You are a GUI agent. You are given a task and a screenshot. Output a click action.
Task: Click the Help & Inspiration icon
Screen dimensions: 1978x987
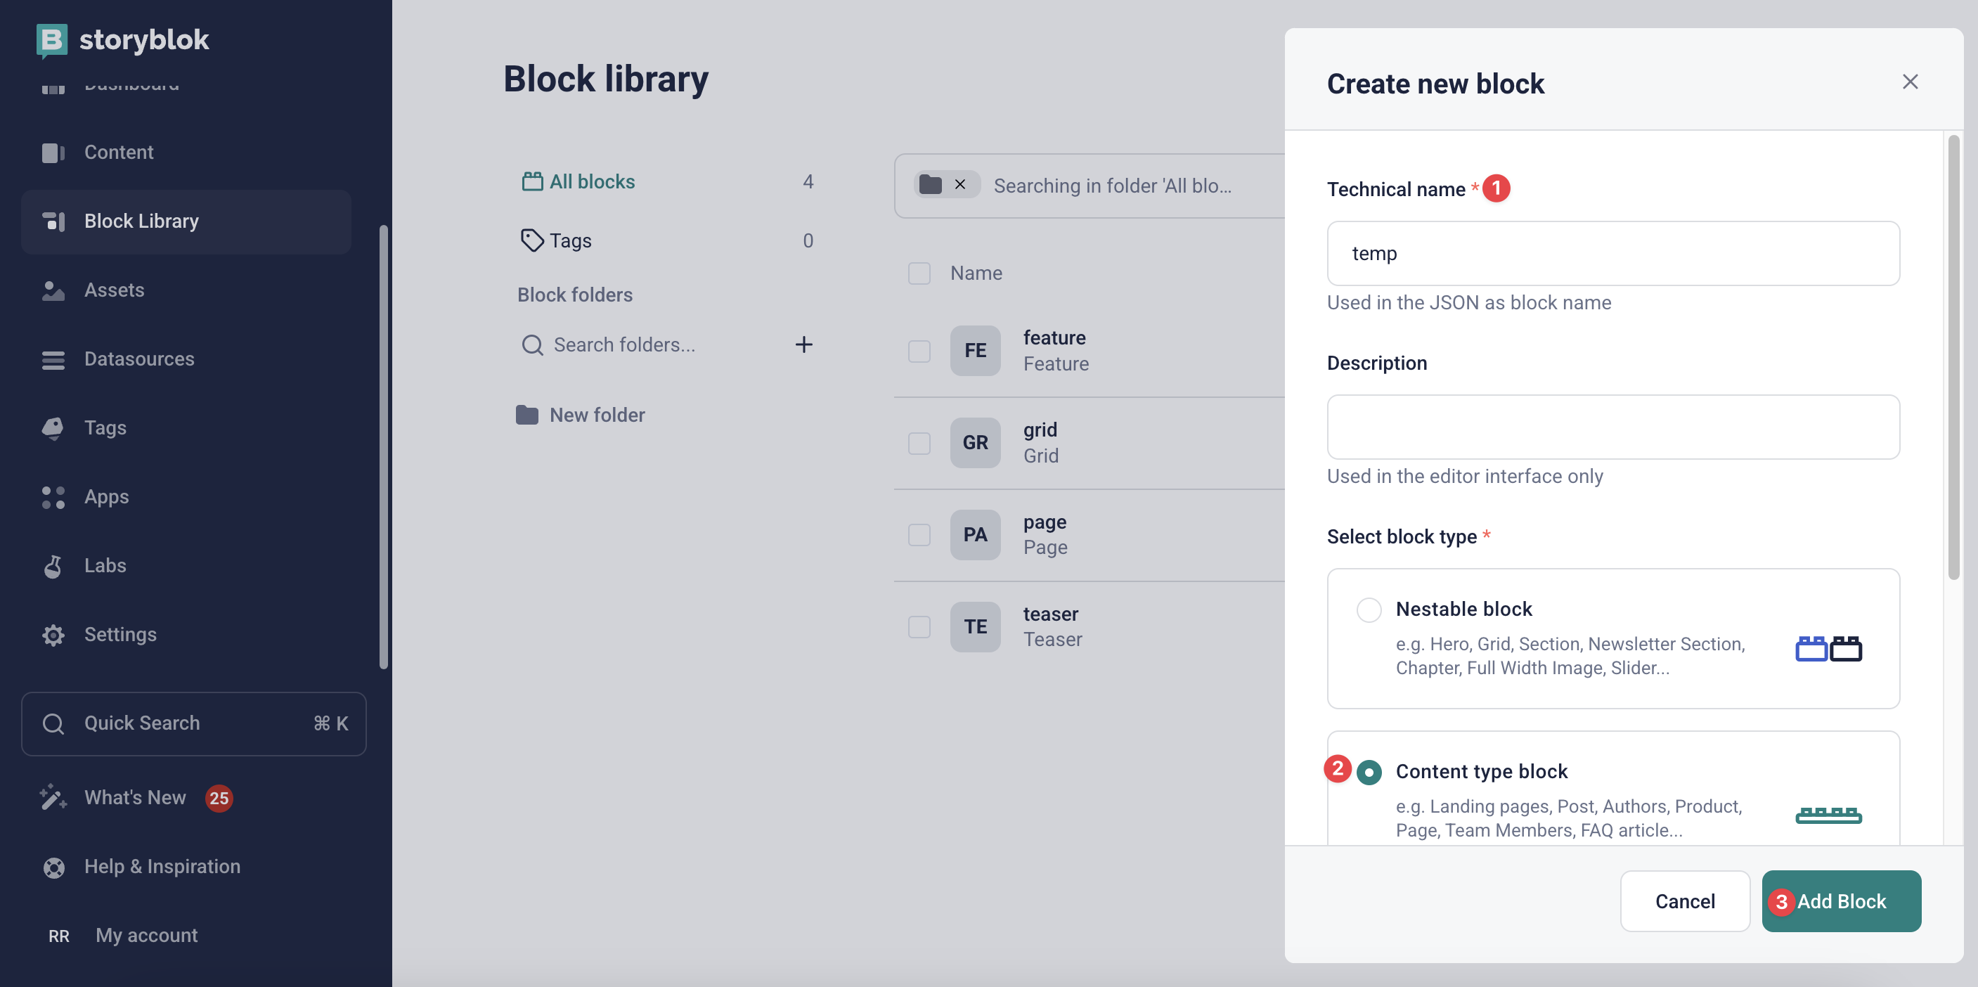coord(53,867)
